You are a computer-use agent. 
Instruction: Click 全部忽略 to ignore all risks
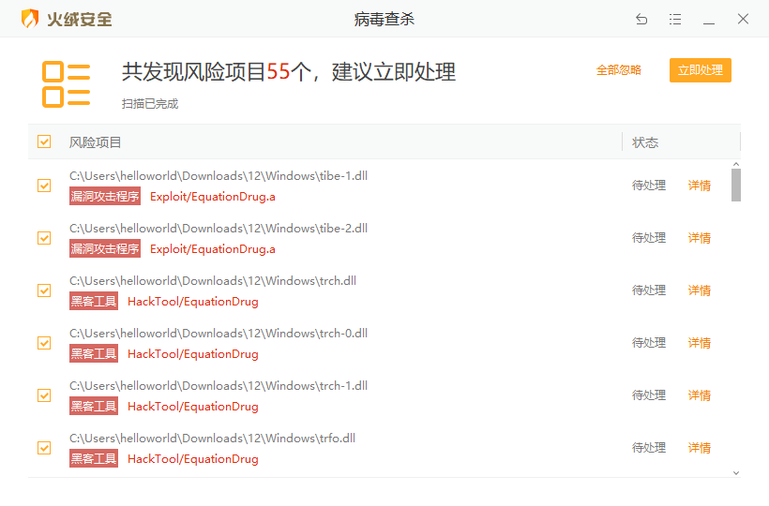[x=619, y=70]
